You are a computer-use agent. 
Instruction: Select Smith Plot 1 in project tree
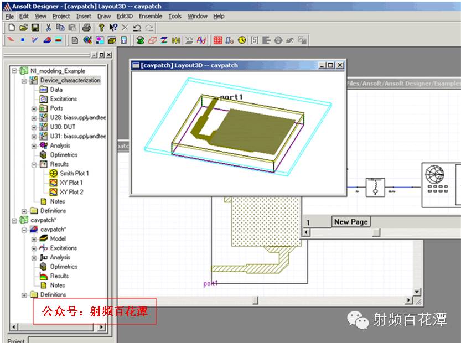(x=74, y=173)
